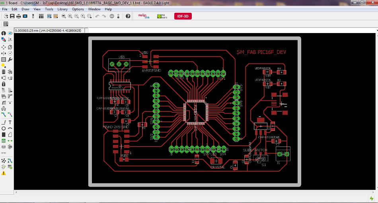Open the Help menu

tap(108, 9)
